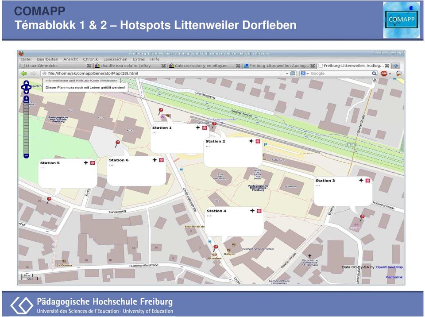Close the Station 5 popup
The height and width of the screenshot is (317, 425).
(x=93, y=163)
